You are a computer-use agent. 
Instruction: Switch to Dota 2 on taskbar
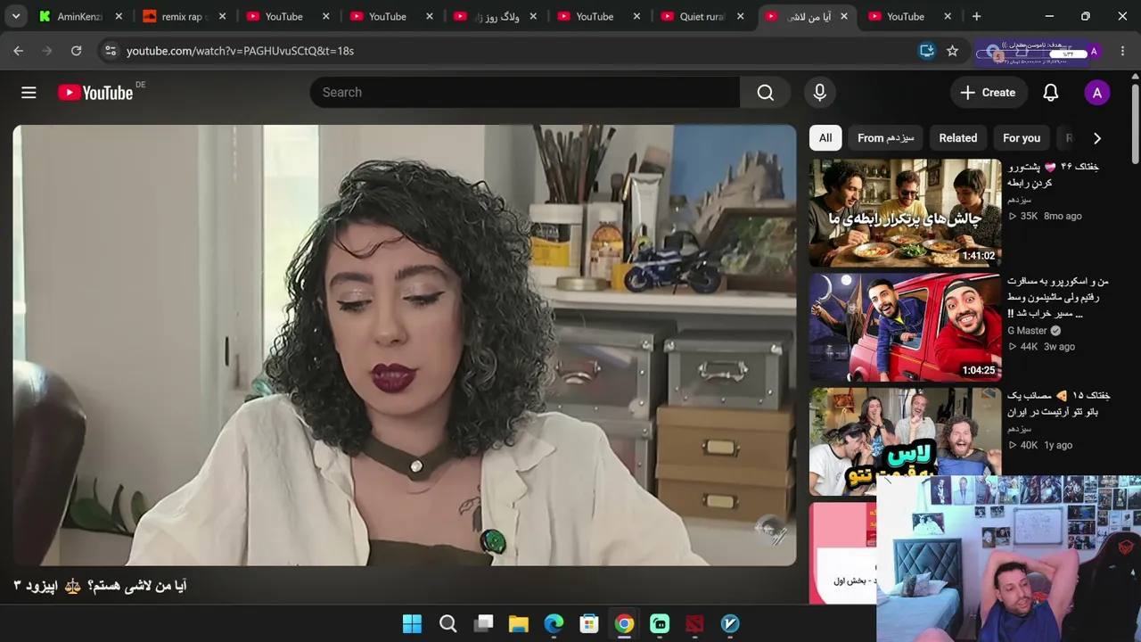tap(694, 624)
